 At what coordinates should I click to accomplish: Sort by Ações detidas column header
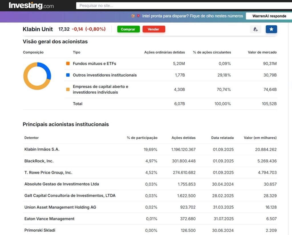click(x=183, y=138)
